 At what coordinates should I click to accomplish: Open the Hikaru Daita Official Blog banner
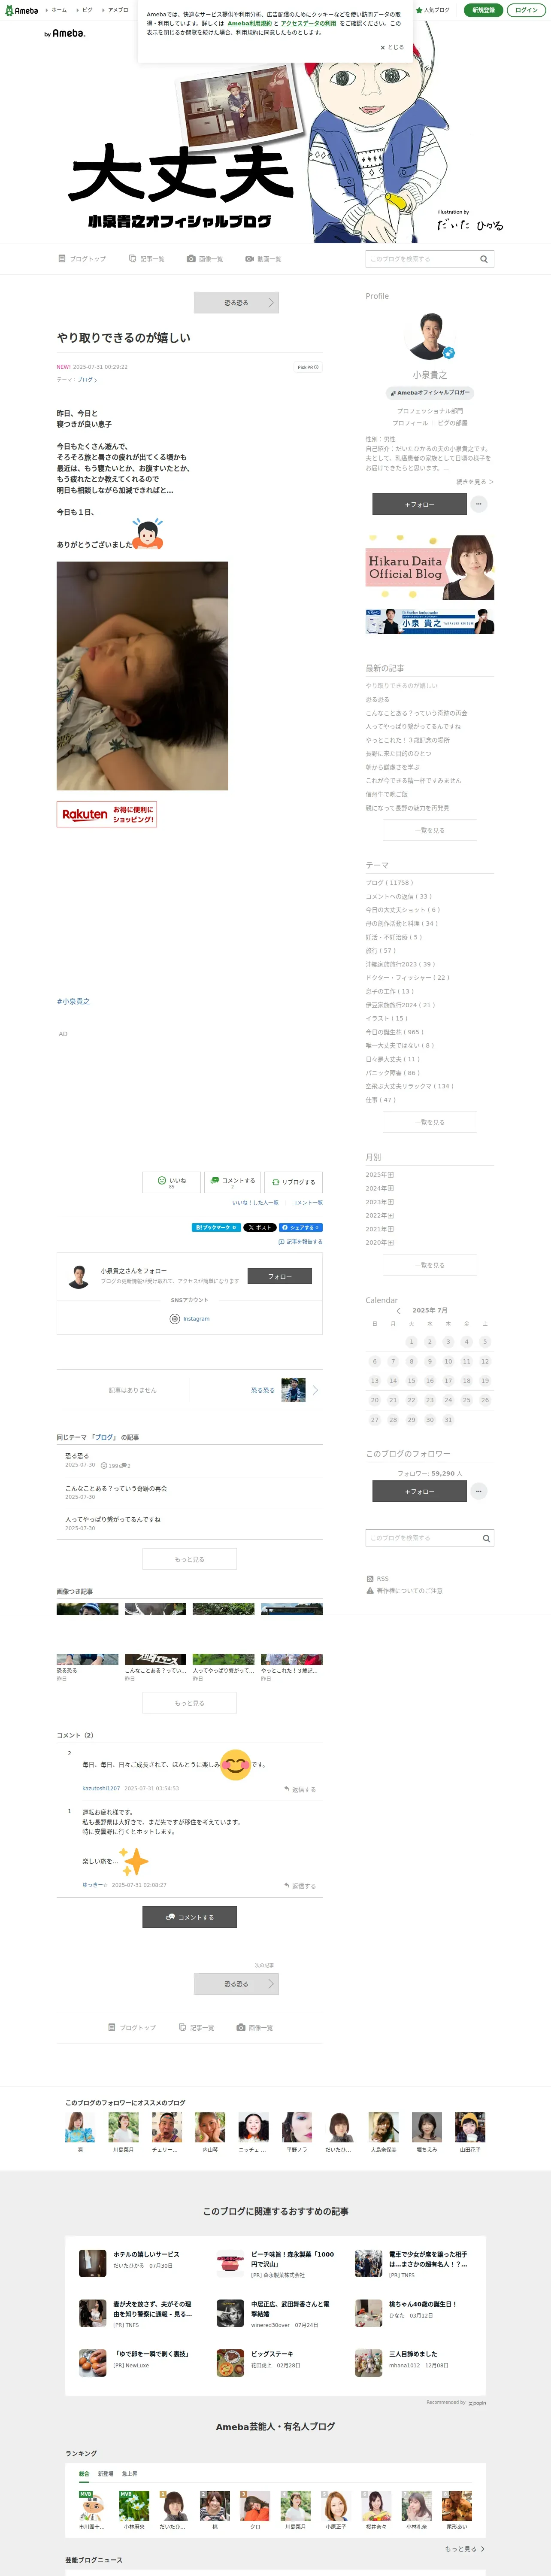pos(430,567)
